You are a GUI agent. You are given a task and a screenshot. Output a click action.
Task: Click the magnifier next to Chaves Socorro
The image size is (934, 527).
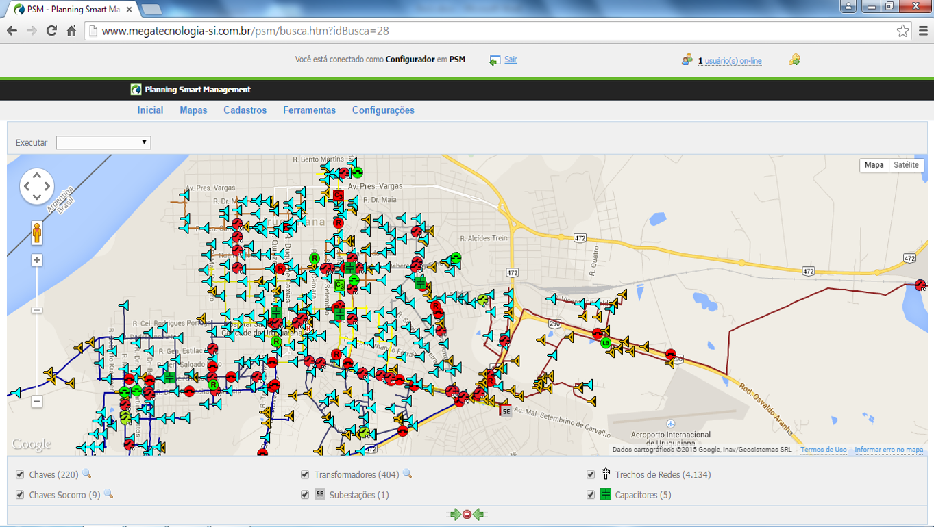coord(108,494)
